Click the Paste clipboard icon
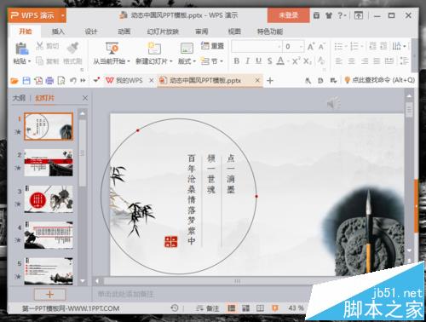This screenshot has width=426, height=322. tap(21, 49)
